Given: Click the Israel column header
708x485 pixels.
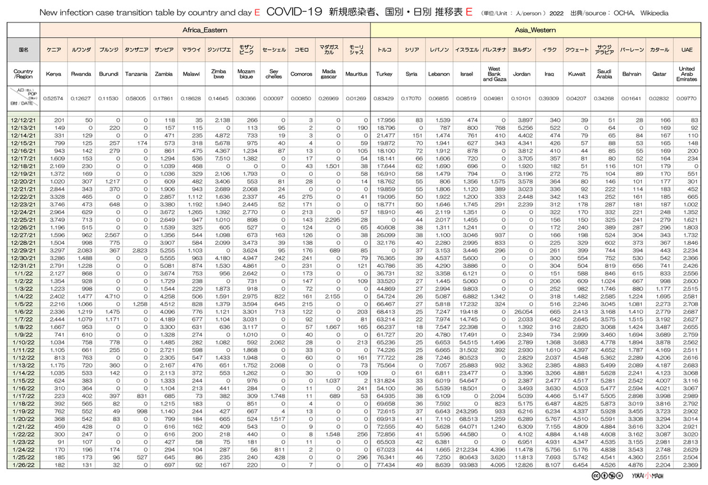Looking at the screenshot, I should pos(467,74).
